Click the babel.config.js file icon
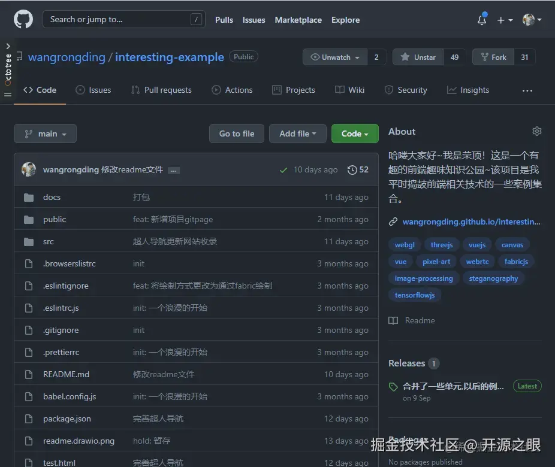 pos(29,396)
